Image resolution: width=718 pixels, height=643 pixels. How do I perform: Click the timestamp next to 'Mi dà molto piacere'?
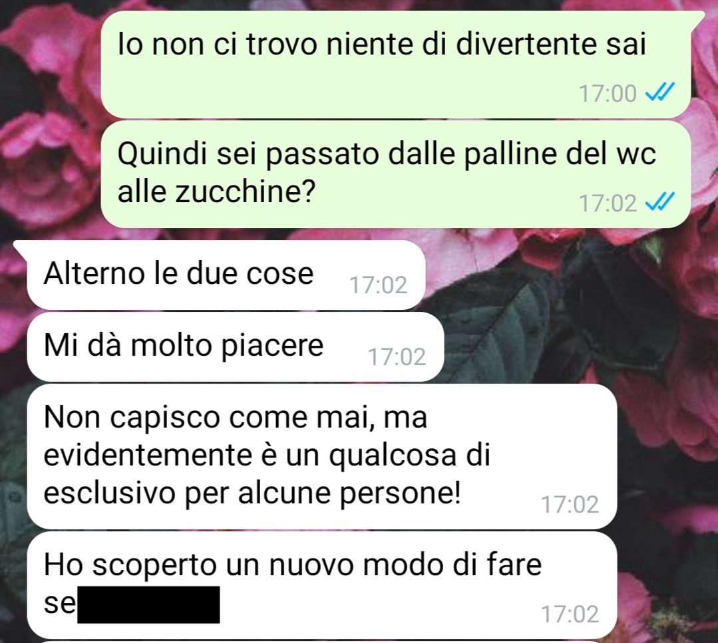397,356
